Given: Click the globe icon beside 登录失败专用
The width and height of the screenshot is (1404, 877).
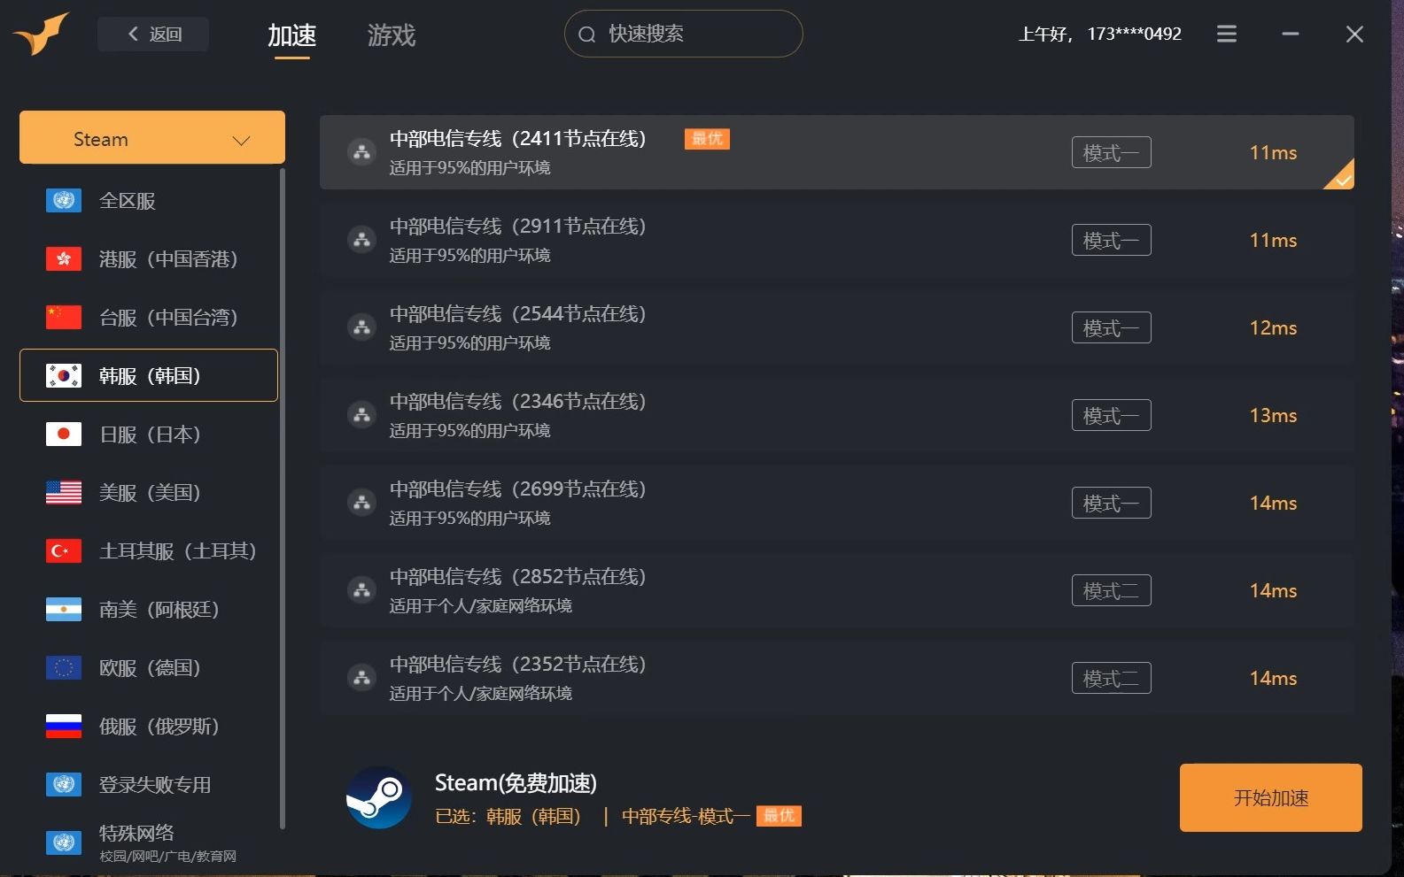Looking at the screenshot, I should click(x=64, y=784).
